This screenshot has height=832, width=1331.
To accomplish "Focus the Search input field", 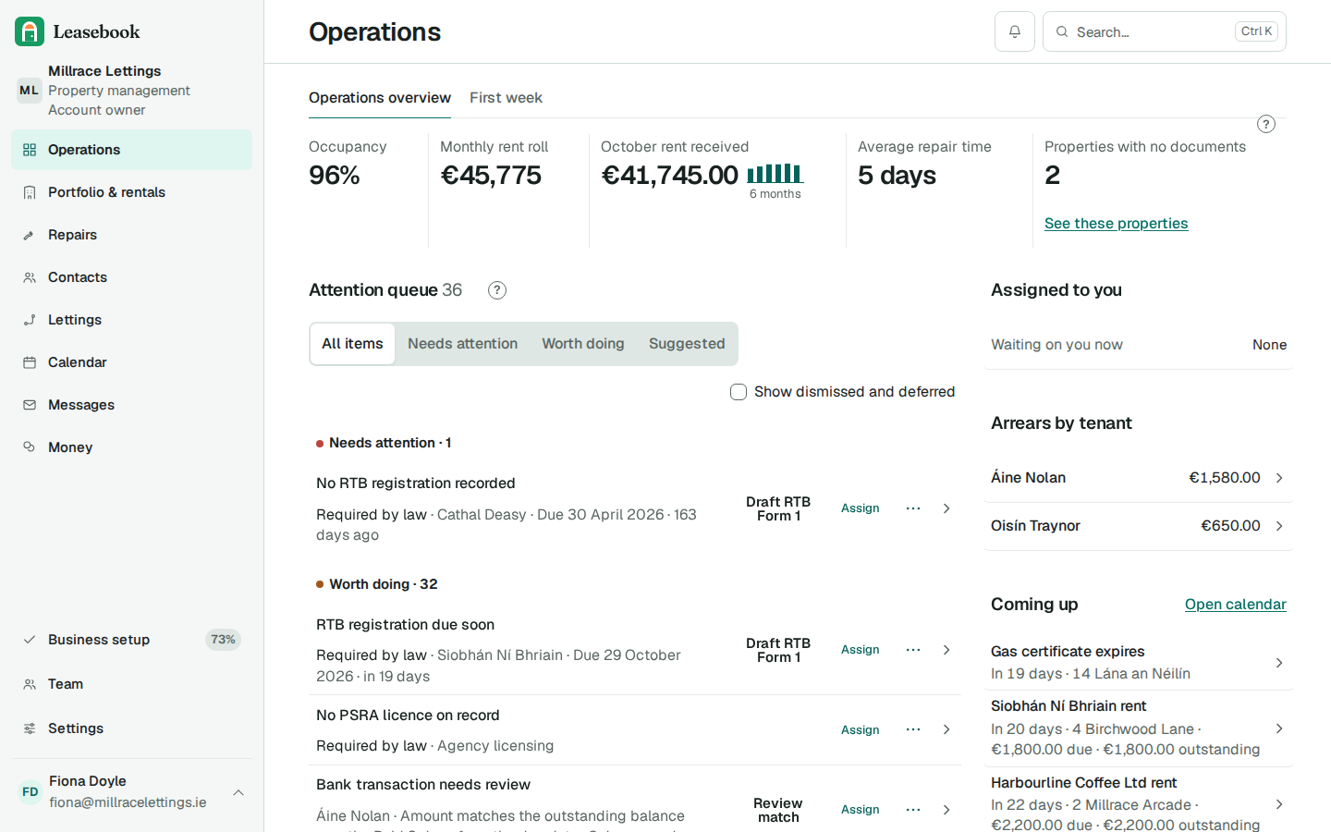I will 1165,31.
